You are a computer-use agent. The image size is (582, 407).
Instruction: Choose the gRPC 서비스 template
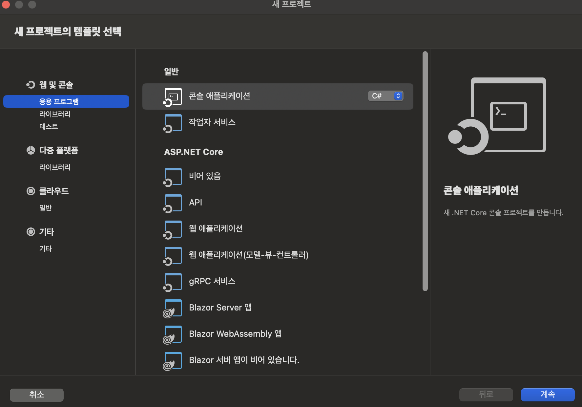[x=278, y=282]
